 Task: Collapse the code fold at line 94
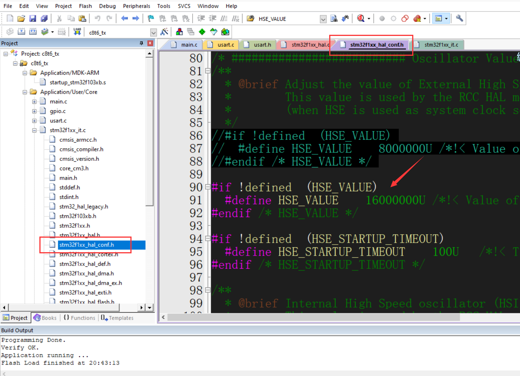coord(208,238)
